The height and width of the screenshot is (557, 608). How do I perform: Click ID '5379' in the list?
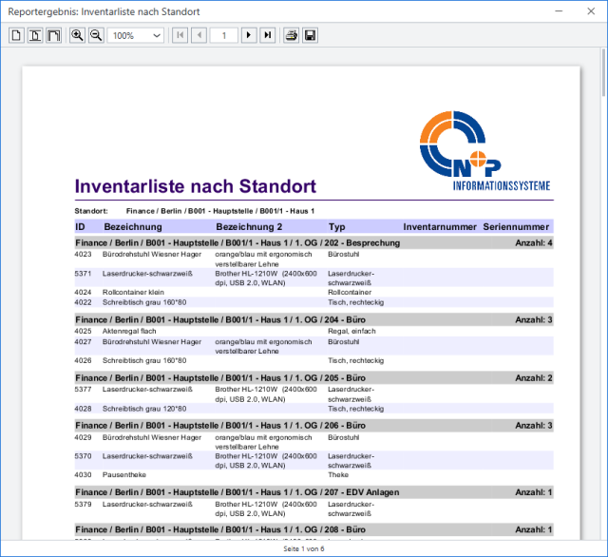(x=83, y=505)
